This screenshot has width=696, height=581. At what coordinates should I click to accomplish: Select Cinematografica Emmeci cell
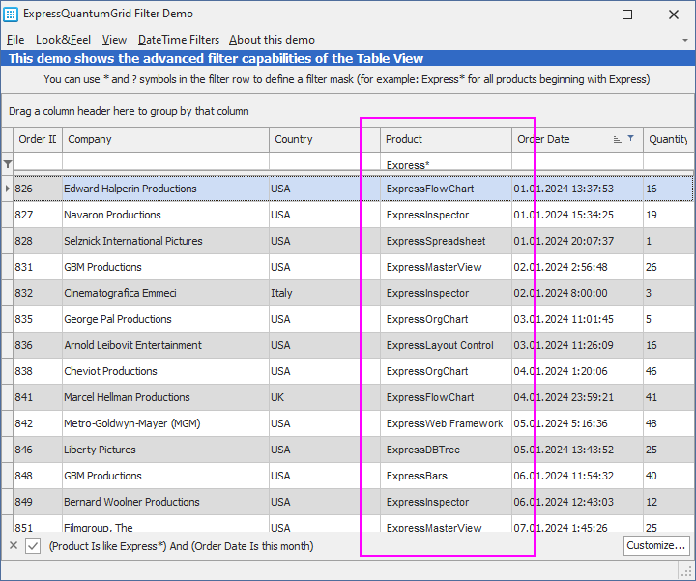(x=165, y=293)
